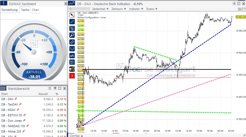Viewport: 246px width, 137px height.
Task: Open the Zeitraum dropdown
Action: [x=118, y=9]
